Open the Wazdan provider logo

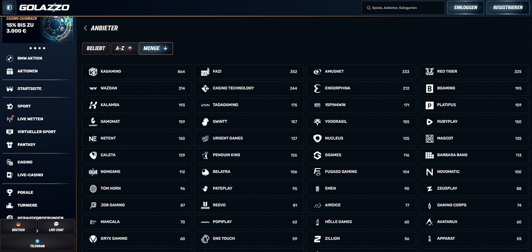tap(93, 88)
